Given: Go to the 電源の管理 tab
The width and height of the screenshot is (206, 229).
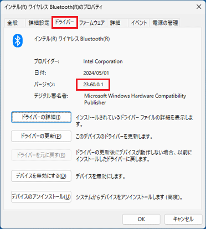Looking at the screenshot, I should (x=165, y=23).
